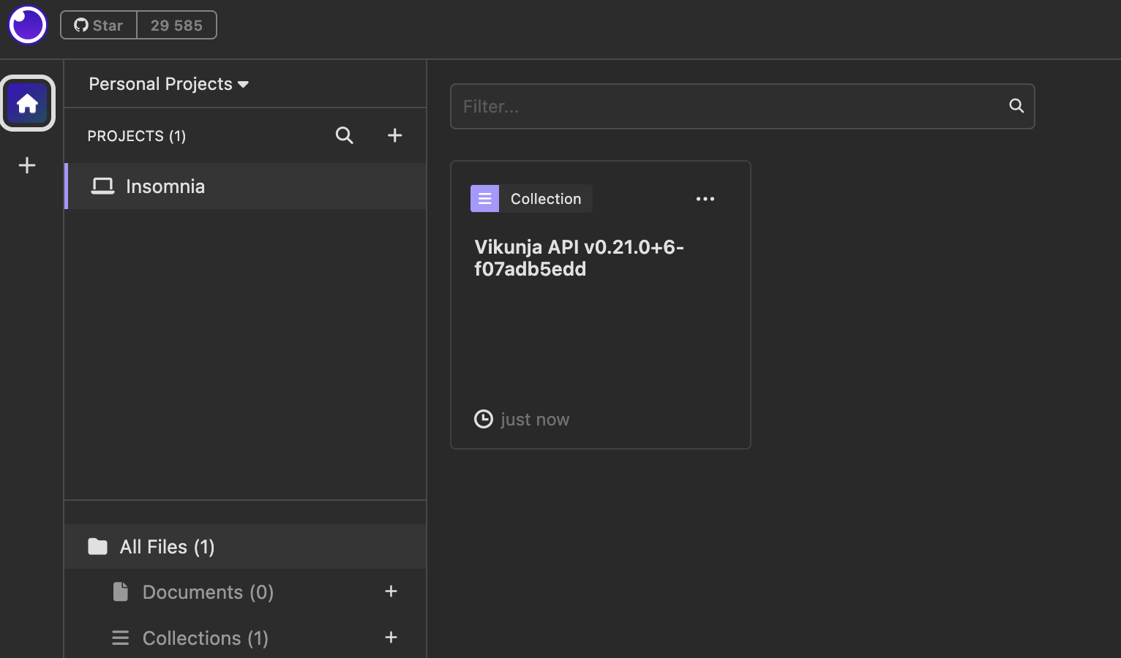This screenshot has width=1121, height=658.
Task: Filter by Collections (1)
Action: pos(205,638)
